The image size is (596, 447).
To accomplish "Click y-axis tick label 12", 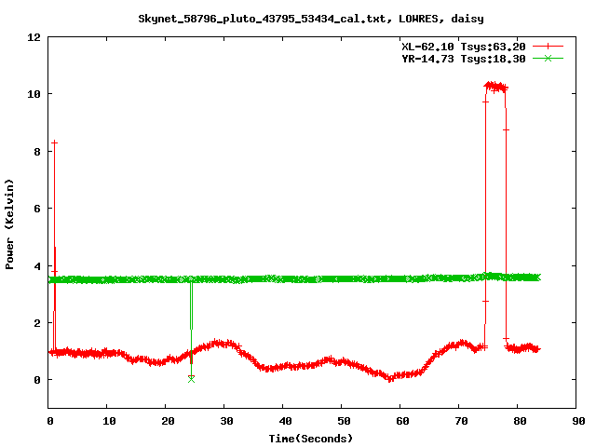I will click(34, 37).
